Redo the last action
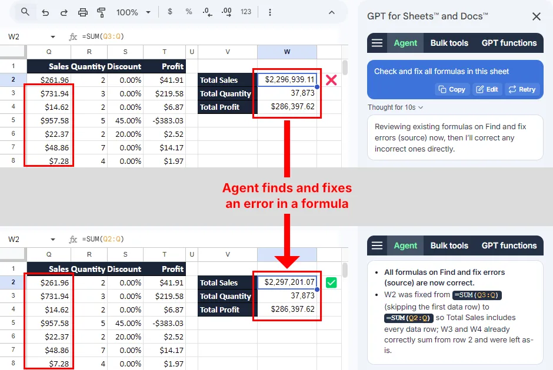The height and width of the screenshot is (370, 553). click(64, 12)
